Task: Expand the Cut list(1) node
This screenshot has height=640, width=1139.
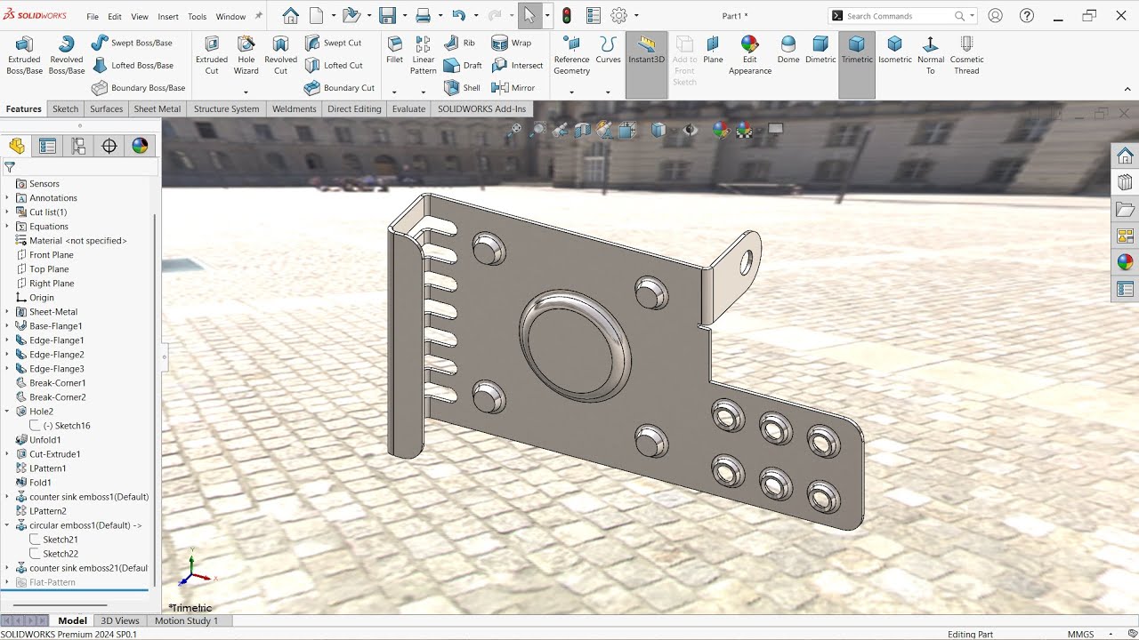Action: click(8, 212)
